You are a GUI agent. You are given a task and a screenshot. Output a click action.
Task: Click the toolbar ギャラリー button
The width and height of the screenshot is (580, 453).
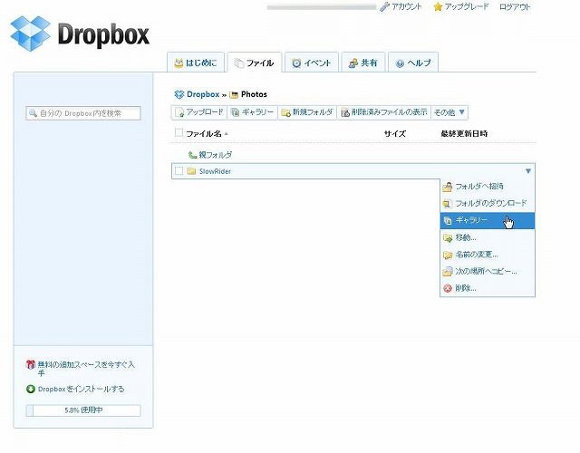252,112
